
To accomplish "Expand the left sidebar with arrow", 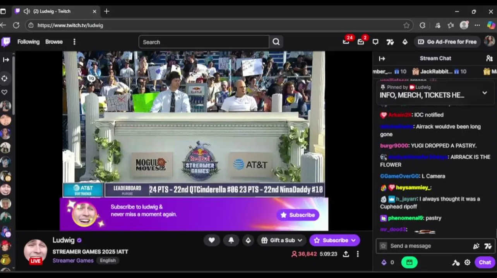I will click(x=6, y=59).
